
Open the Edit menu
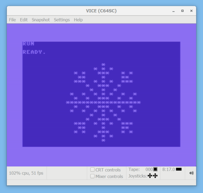pos(24,20)
